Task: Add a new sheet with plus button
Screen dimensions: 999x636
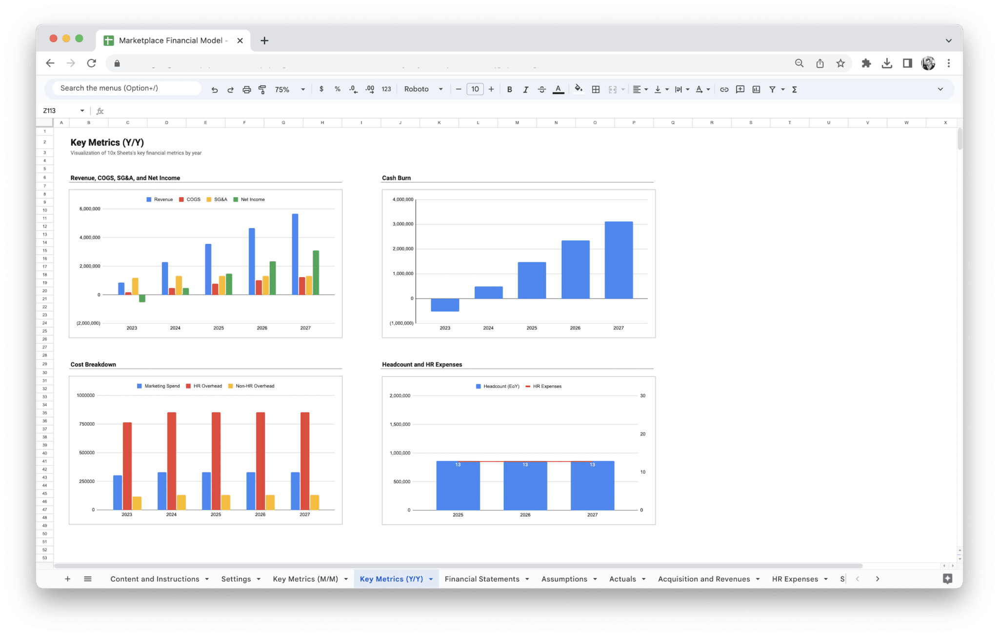Action: 67,578
